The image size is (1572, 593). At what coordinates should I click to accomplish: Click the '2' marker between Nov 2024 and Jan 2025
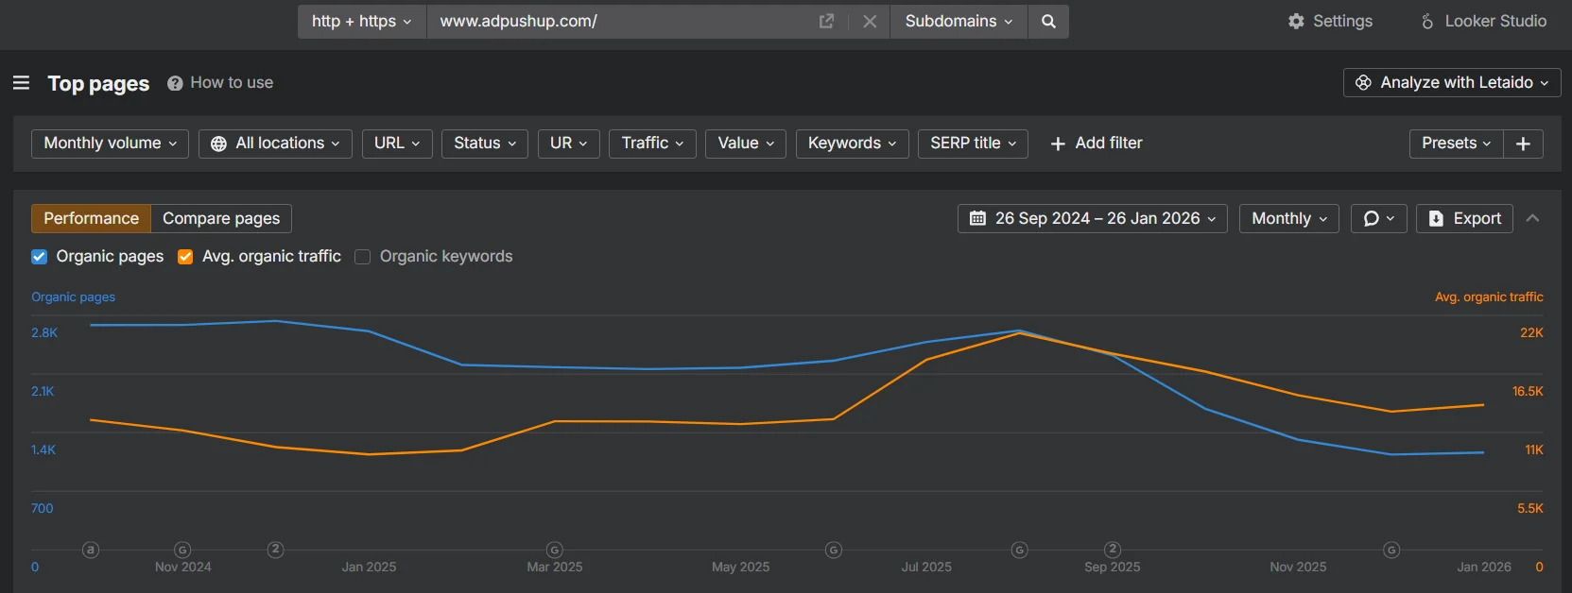pyautogui.click(x=275, y=550)
